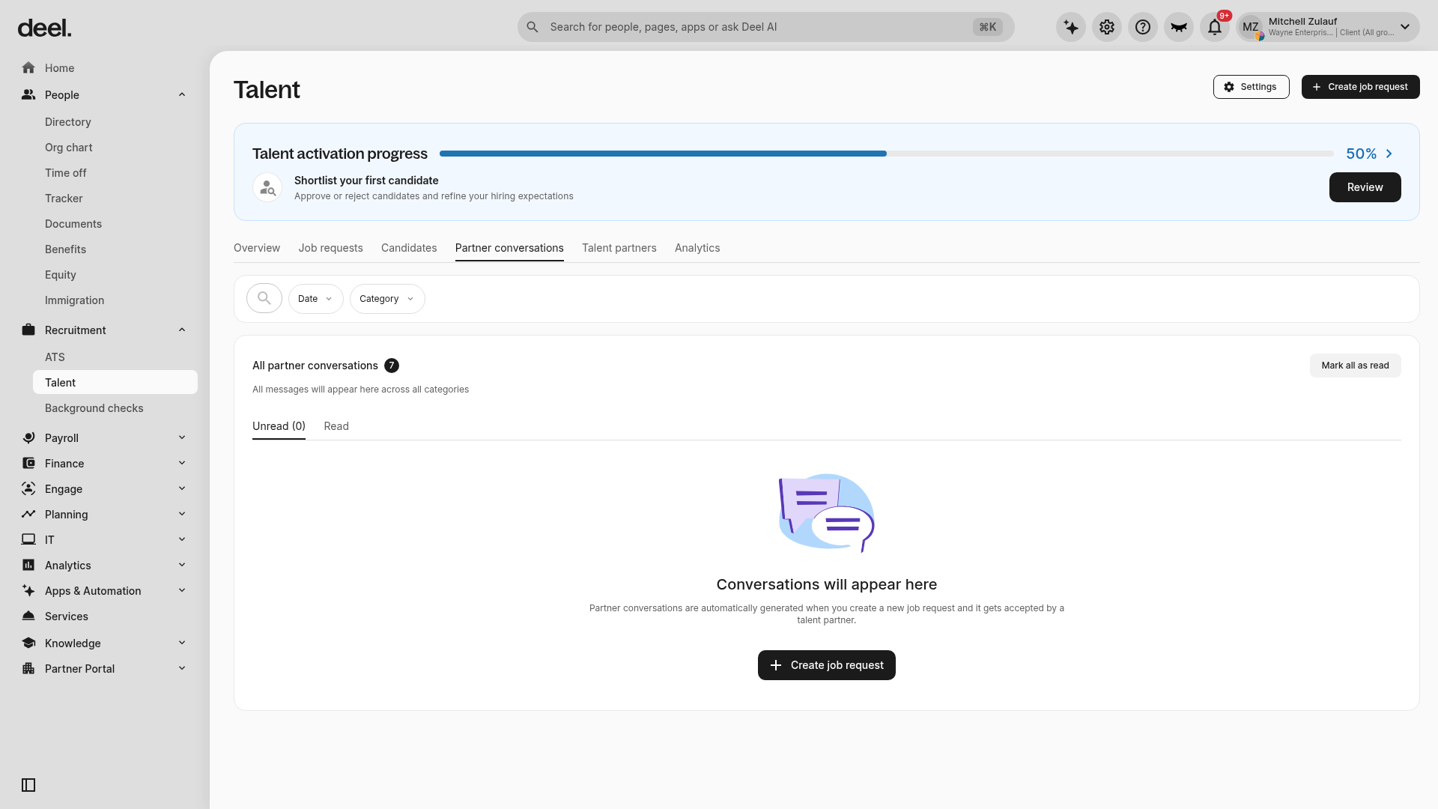
Task: Open the Category filter dropdown
Action: pos(387,299)
